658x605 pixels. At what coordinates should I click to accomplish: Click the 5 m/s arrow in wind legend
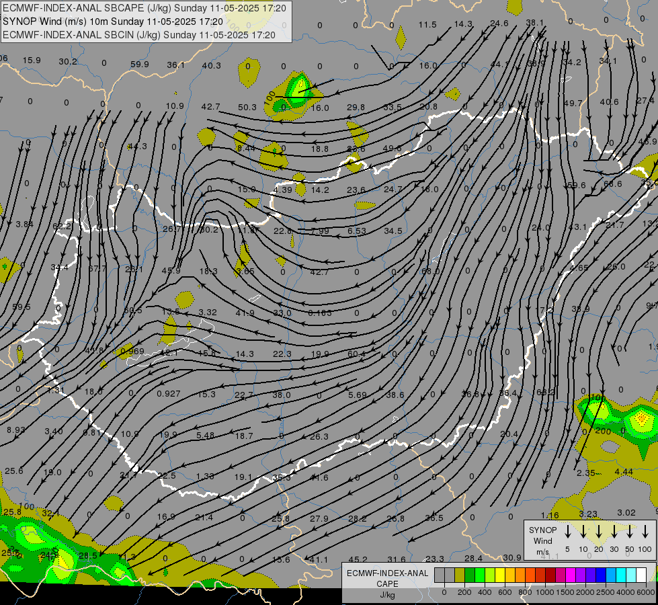click(568, 532)
